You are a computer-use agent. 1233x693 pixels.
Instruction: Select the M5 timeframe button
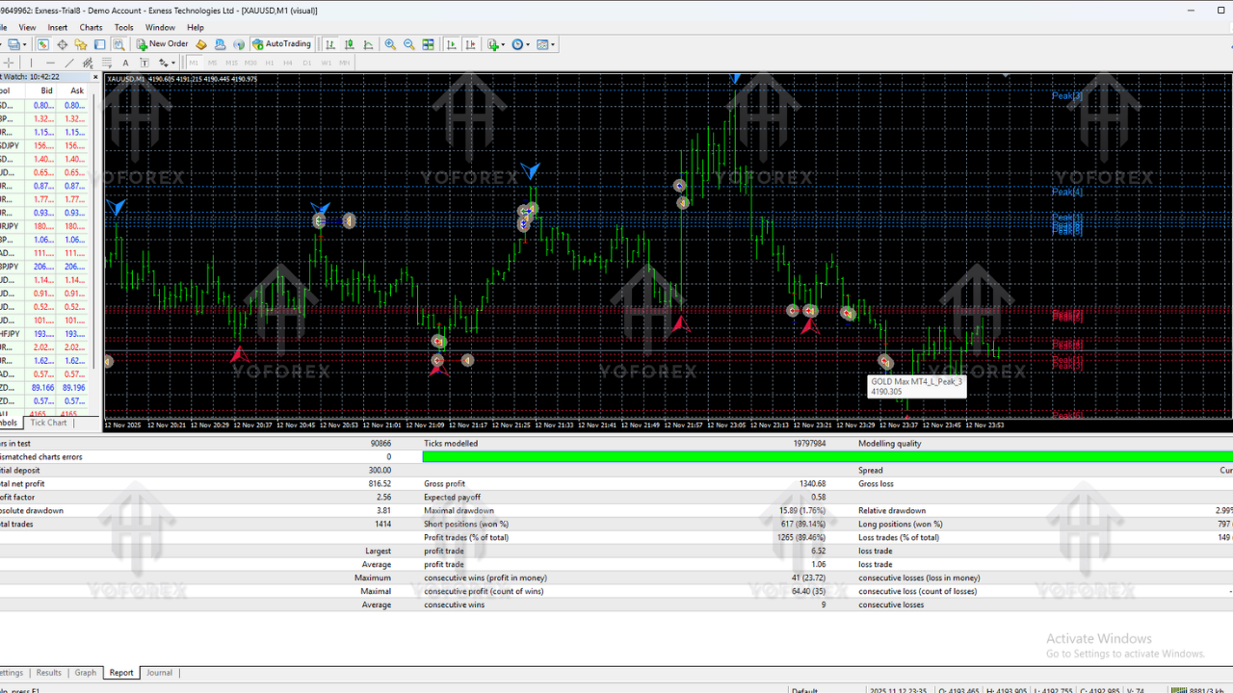213,63
